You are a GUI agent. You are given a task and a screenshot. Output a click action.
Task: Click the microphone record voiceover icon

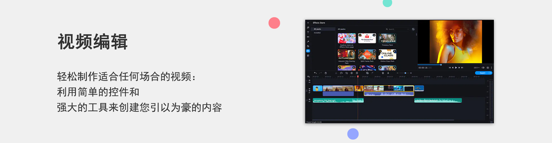[388, 73]
